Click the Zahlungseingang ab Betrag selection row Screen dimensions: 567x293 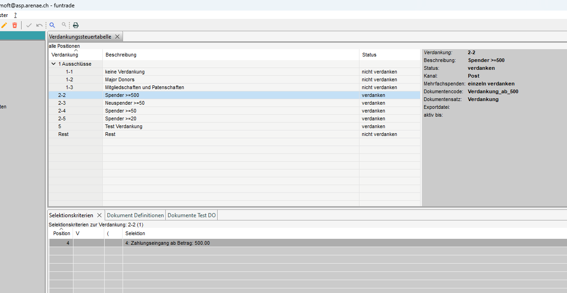(x=168, y=243)
